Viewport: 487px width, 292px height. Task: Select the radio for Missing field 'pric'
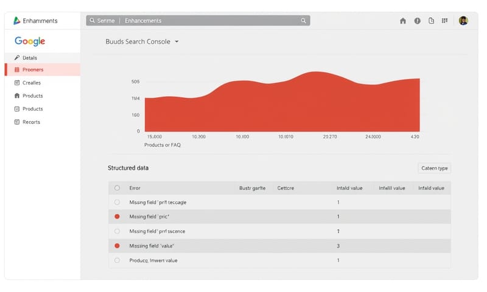pos(117,217)
